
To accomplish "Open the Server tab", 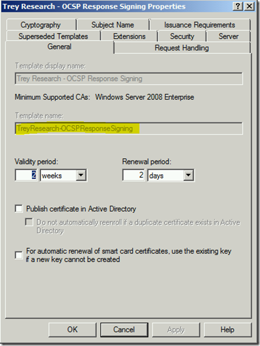I will (x=229, y=36).
